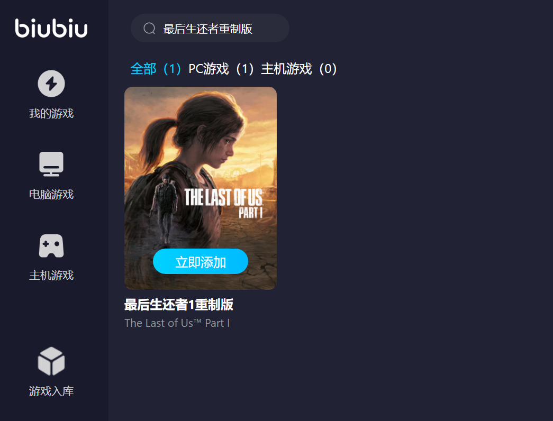Switch to the 全部 (1) tab

point(156,69)
